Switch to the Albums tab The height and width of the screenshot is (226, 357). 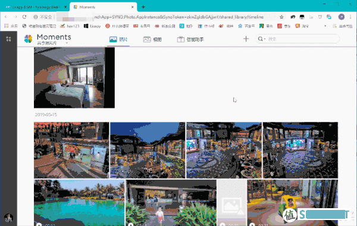click(152, 39)
